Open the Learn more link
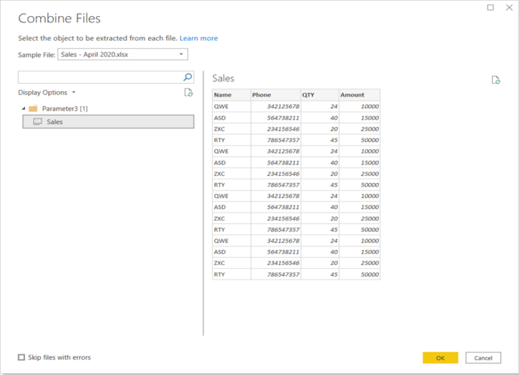This screenshot has height=375, width=519. pyautogui.click(x=199, y=39)
